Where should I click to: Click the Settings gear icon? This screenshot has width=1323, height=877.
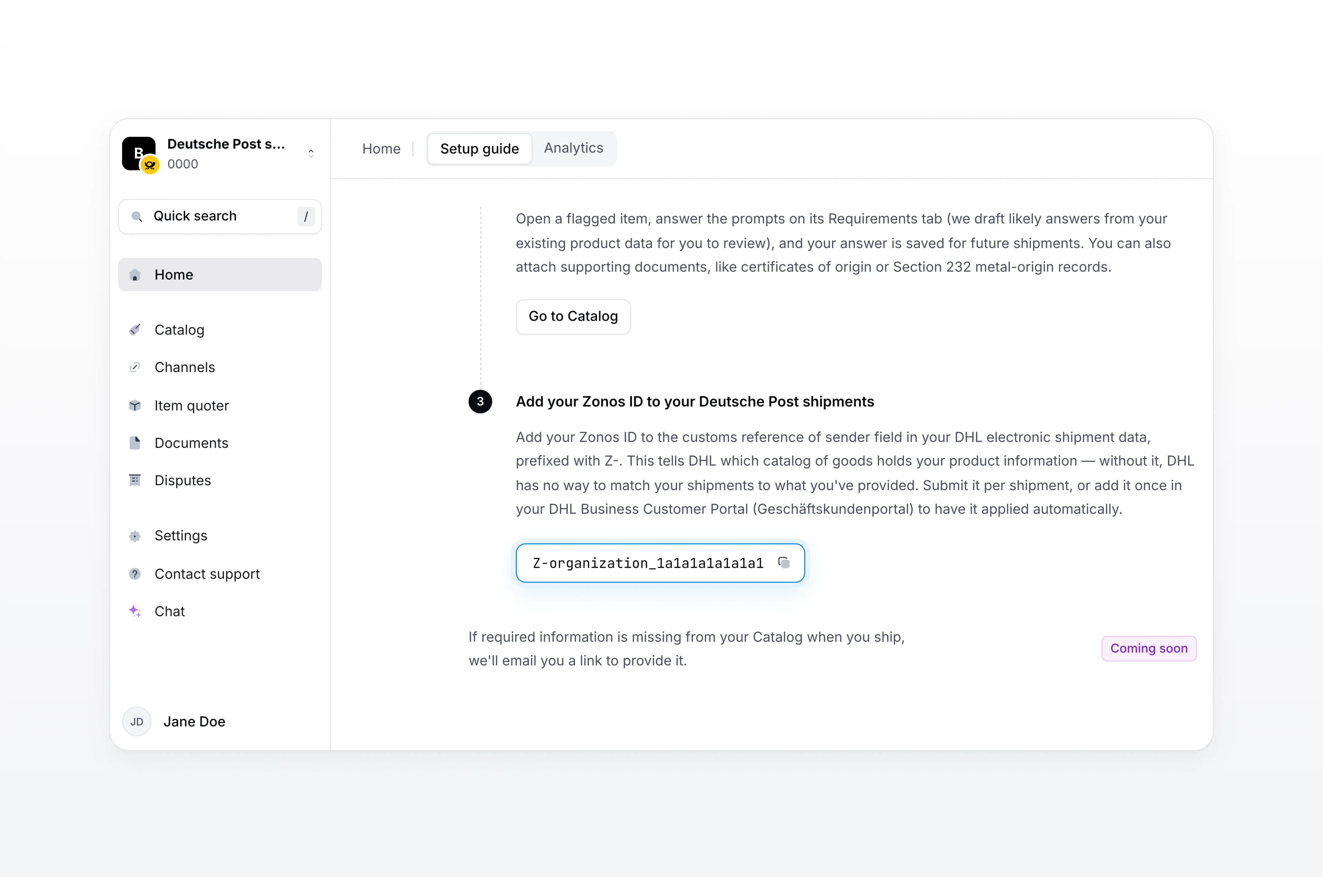[x=135, y=536]
